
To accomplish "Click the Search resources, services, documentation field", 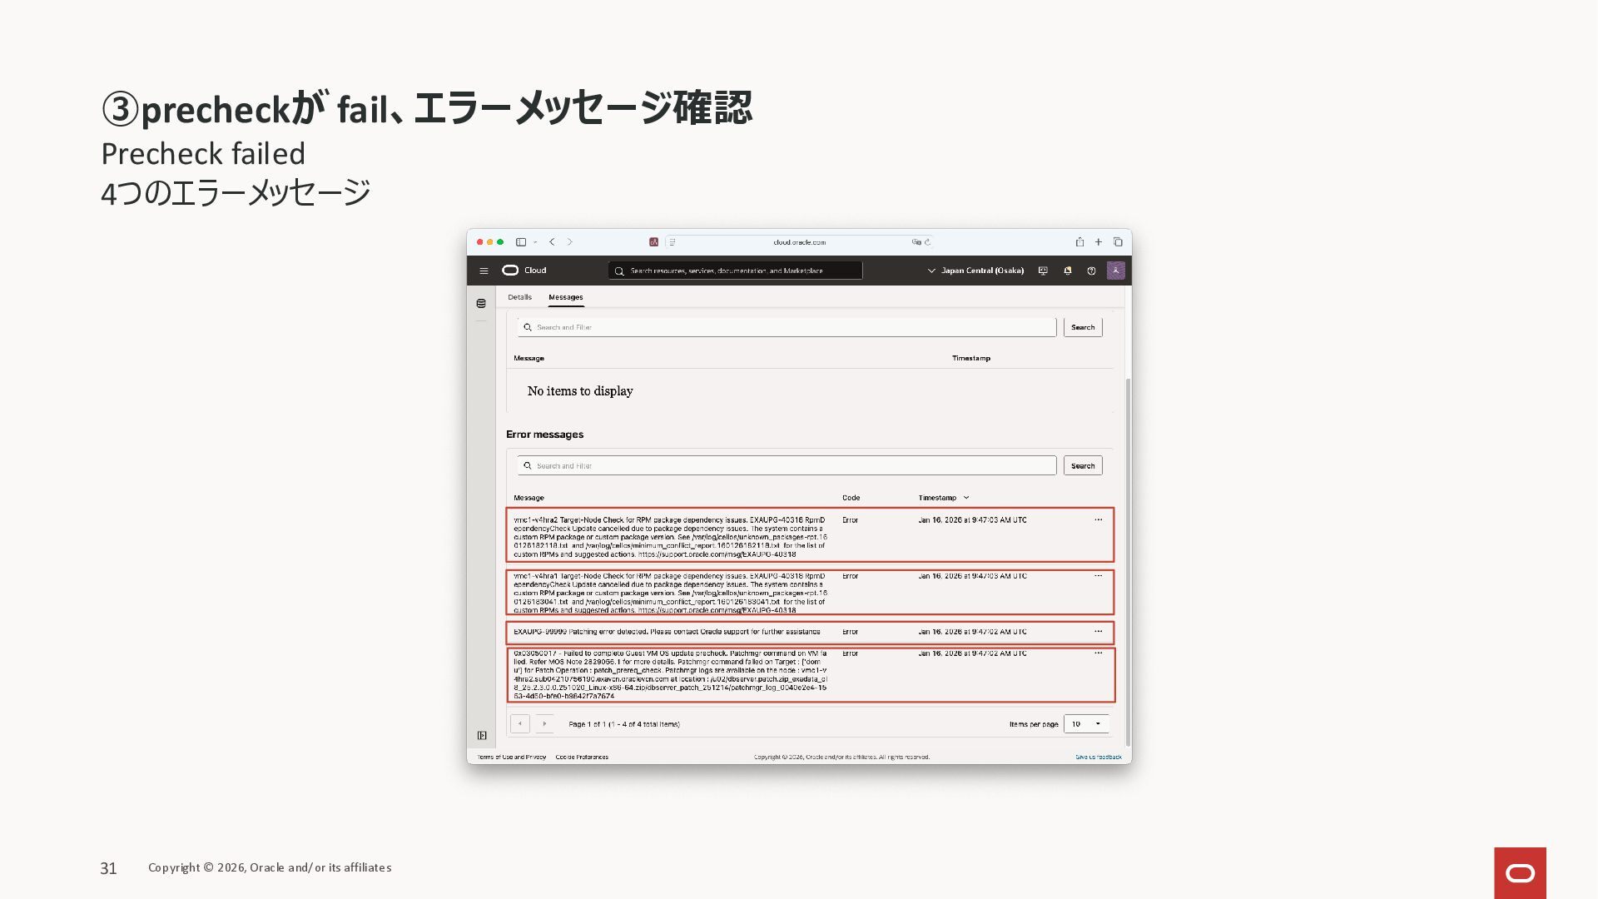I will click(x=737, y=271).
